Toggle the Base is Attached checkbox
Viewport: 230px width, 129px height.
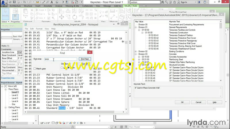19,61
